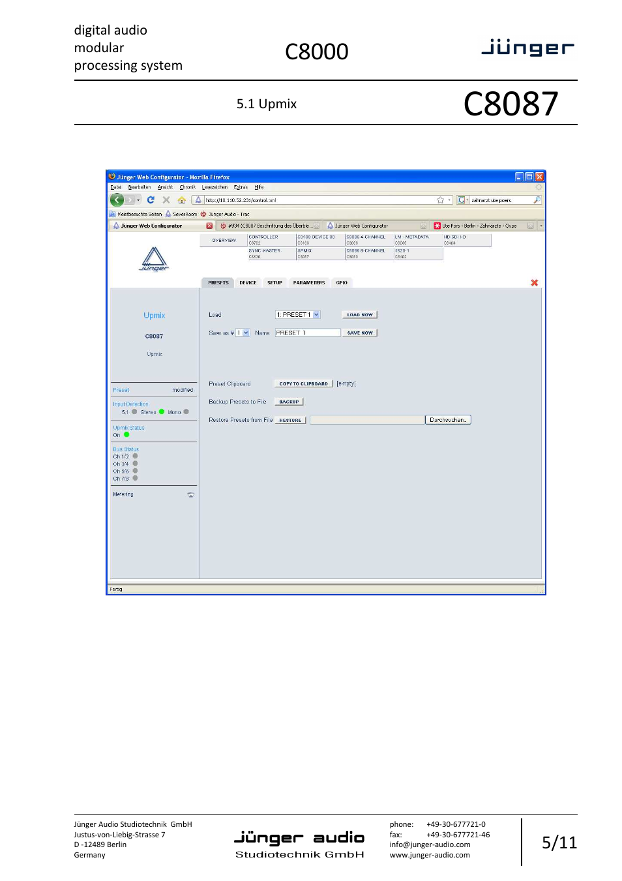
Task: Click the SAVE NOW button
Action: (360, 333)
